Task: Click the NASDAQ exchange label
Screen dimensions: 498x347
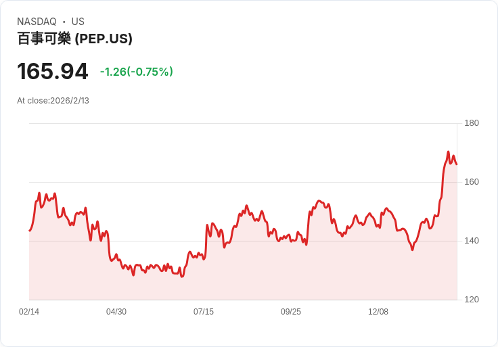Action: (x=37, y=22)
